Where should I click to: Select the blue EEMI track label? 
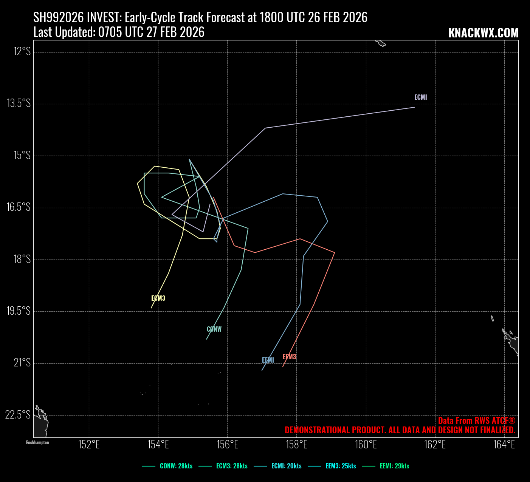[x=268, y=360]
